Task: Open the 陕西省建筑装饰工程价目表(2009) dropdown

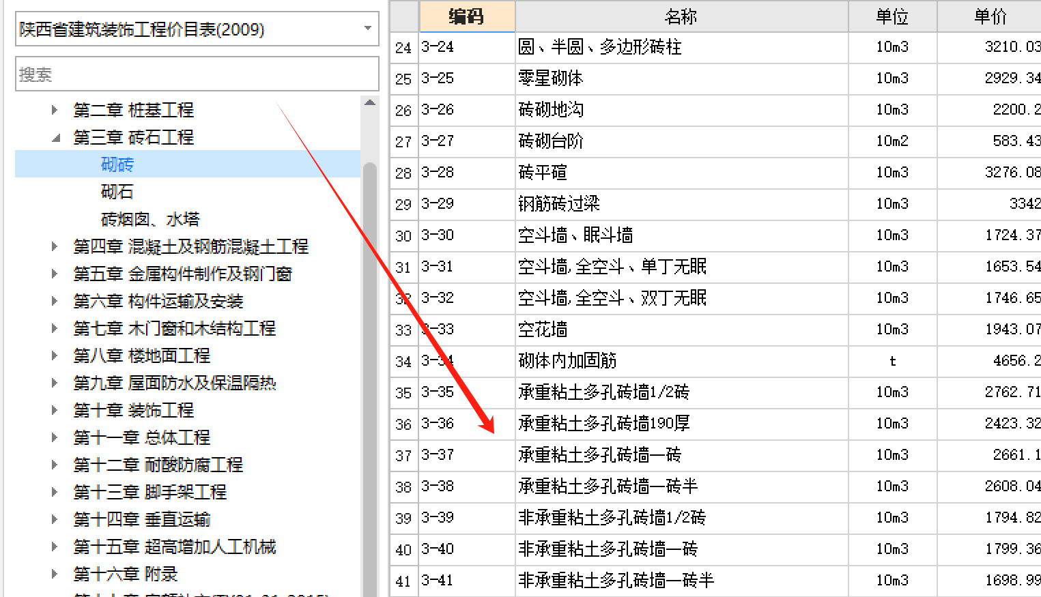Action: click(x=368, y=29)
